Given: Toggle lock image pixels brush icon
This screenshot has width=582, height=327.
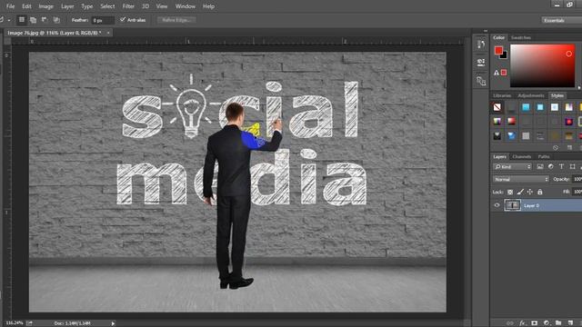Looking at the screenshot, I should point(520,192).
